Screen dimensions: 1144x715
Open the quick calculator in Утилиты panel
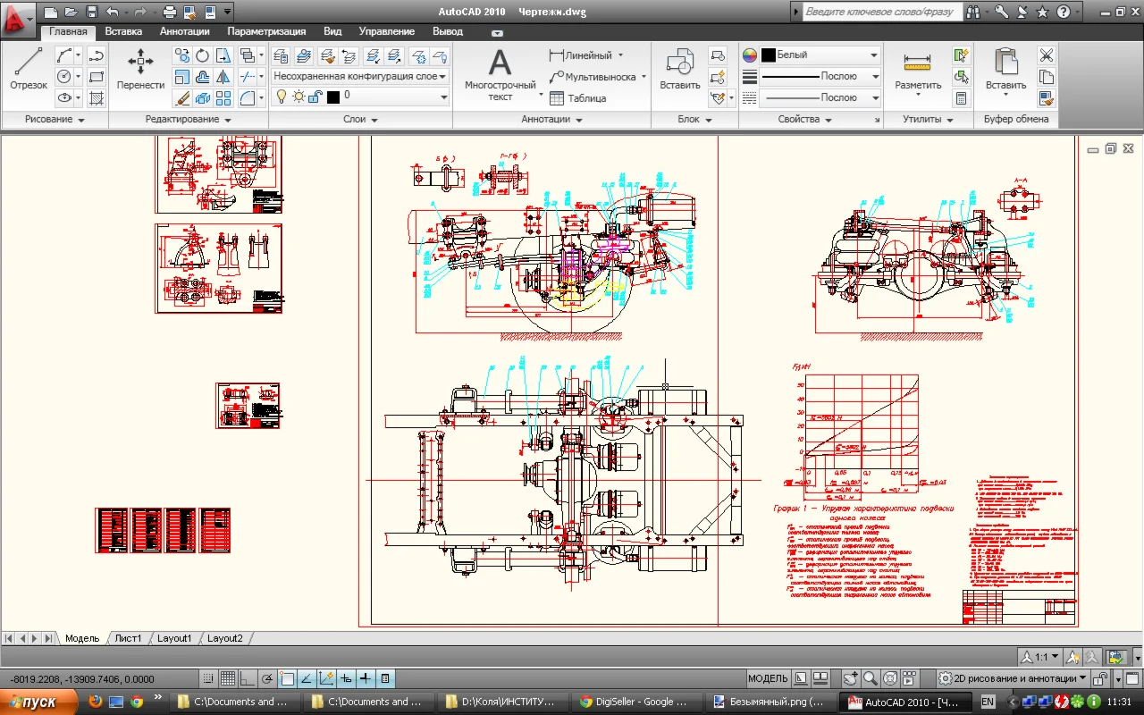[962, 98]
